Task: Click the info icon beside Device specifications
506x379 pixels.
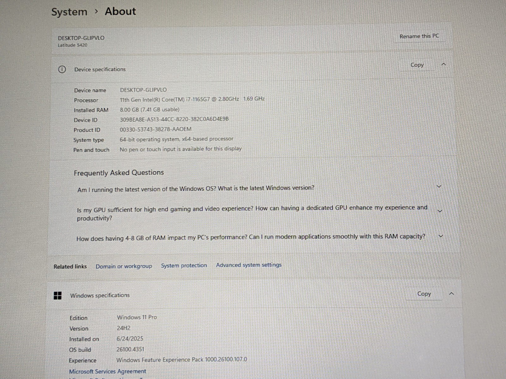Action: pyautogui.click(x=62, y=69)
